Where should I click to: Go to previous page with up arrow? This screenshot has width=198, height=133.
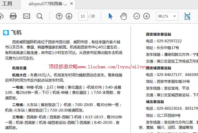59,16
